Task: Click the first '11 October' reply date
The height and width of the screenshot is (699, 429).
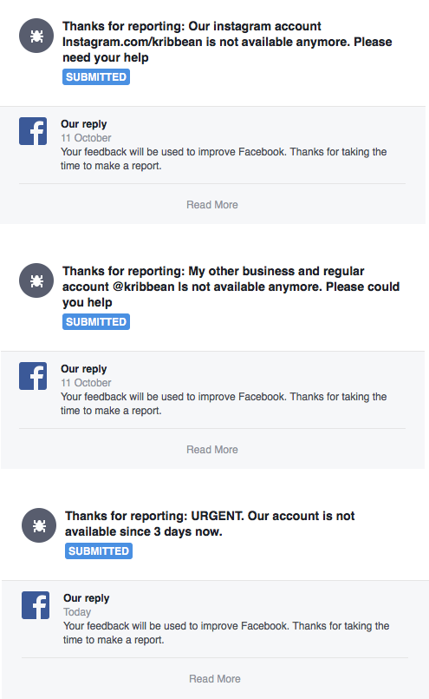Action: pyautogui.click(x=86, y=138)
